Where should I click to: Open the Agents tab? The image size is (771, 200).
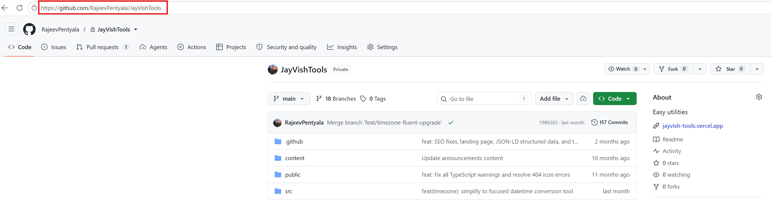coord(153,47)
